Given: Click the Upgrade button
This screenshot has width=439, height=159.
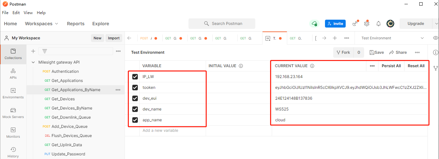Looking at the screenshot, I should [416, 24].
